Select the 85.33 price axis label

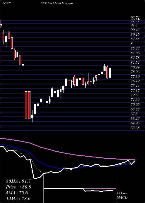point(135,48)
